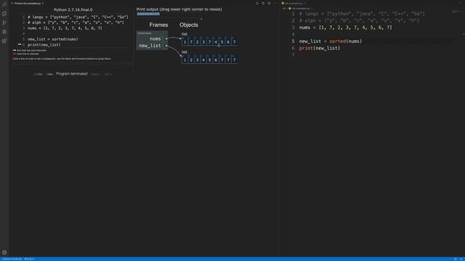Viewport: 465px width, 261px height.
Task: Click the notifications bell in status bar
Action: click(461, 259)
